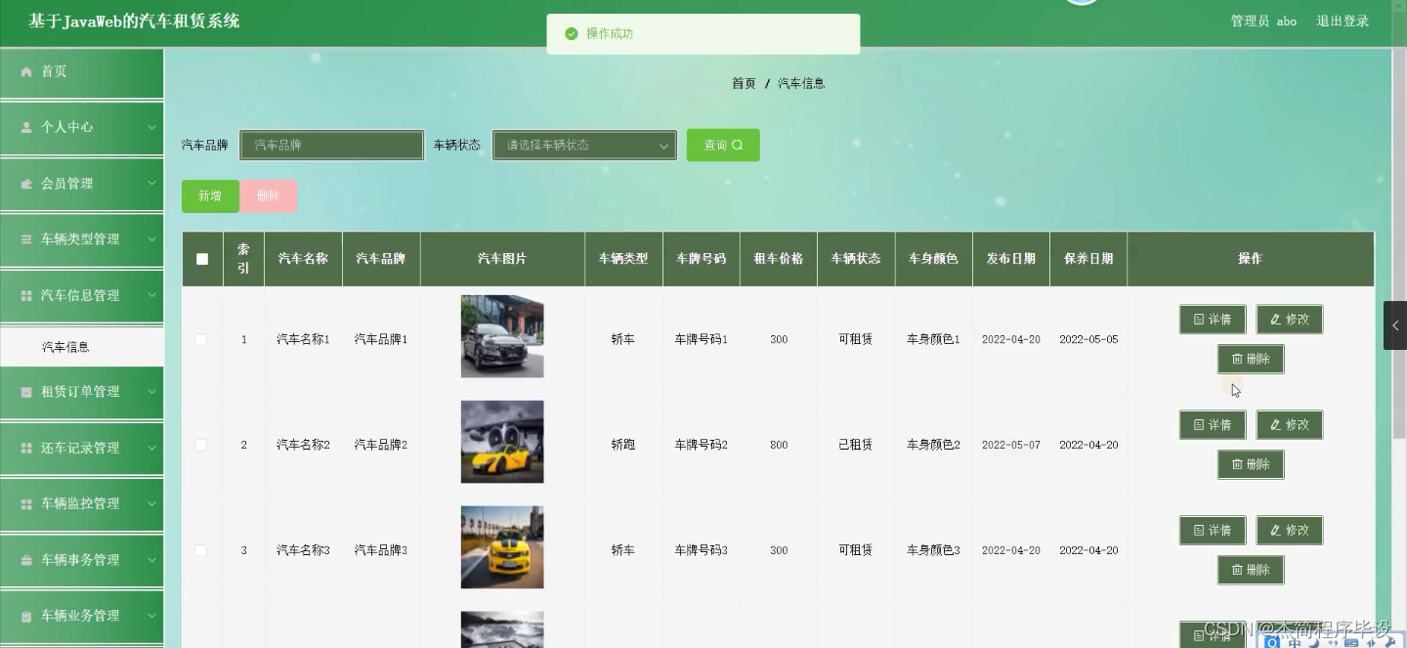Click the success checkmark icon in 操作成功 toast
The image size is (1407, 648).
pos(572,33)
